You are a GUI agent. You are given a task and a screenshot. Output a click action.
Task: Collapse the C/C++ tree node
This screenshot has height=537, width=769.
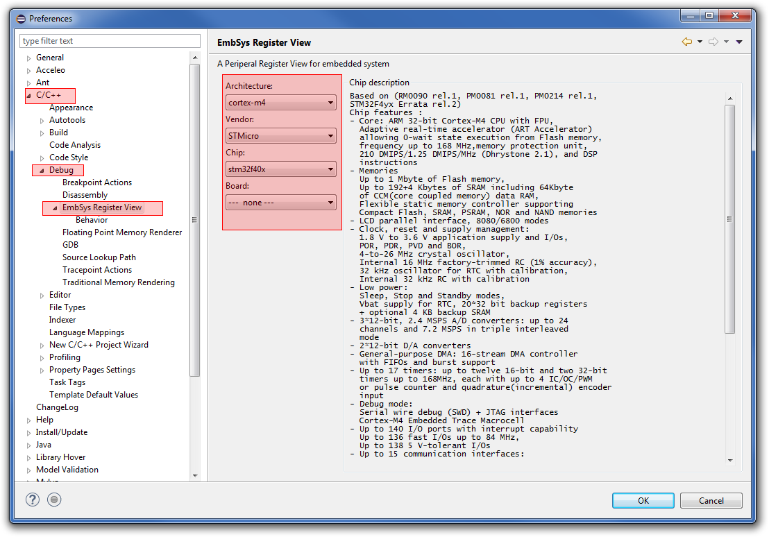(x=28, y=95)
